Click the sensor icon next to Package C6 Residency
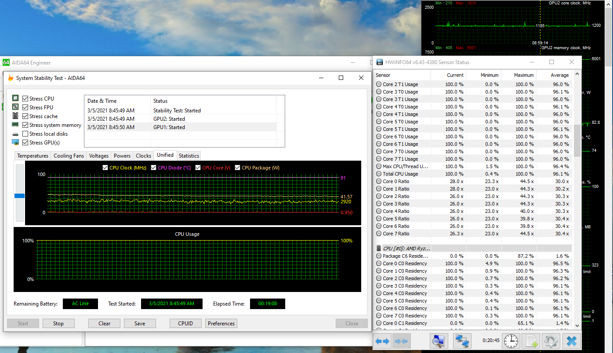 [379, 256]
